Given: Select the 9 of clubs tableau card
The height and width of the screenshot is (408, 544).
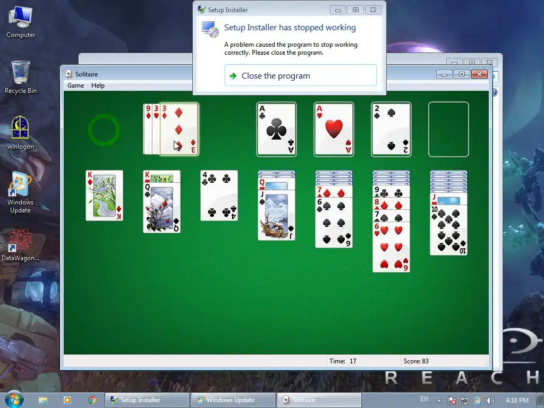Looking at the screenshot, I should 391,192.
